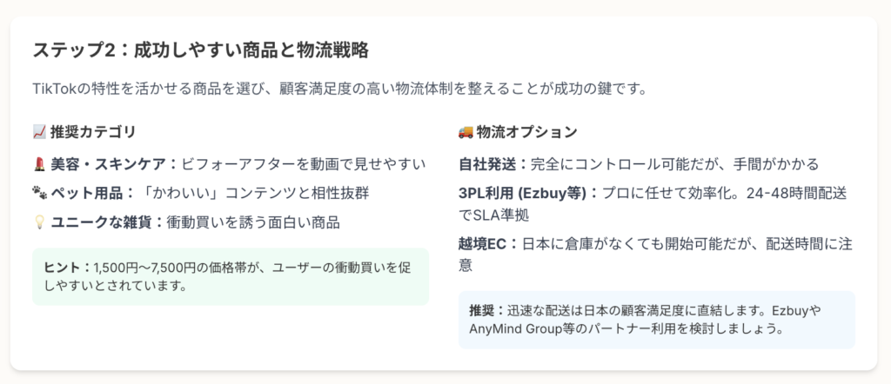Click the delivery truck emoji icon
891x384 pixels.
(466, 133)
